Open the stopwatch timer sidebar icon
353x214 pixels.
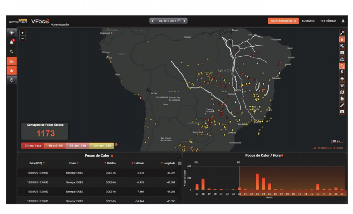pos(12,79)
